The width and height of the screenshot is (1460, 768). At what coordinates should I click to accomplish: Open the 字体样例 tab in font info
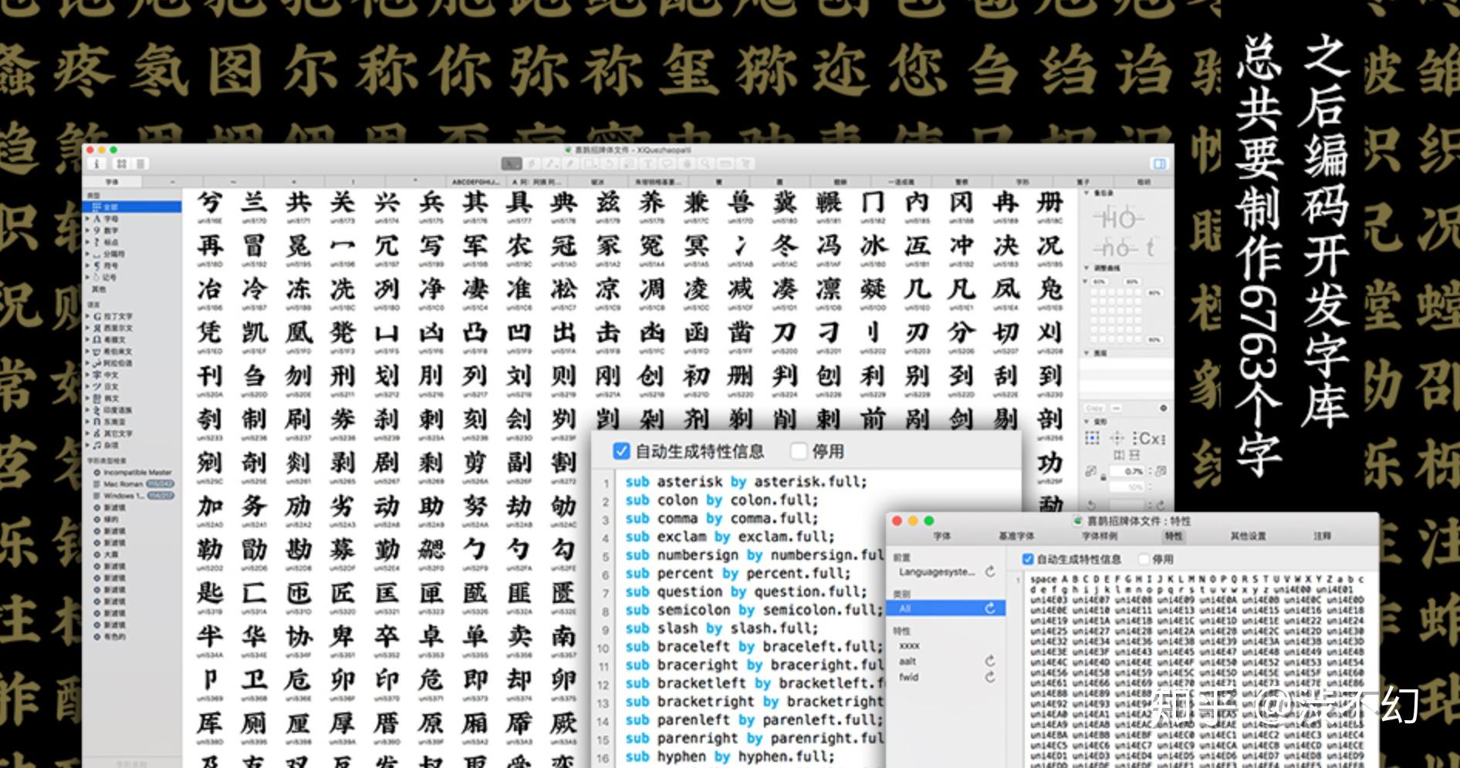[x=1099, y=536]
